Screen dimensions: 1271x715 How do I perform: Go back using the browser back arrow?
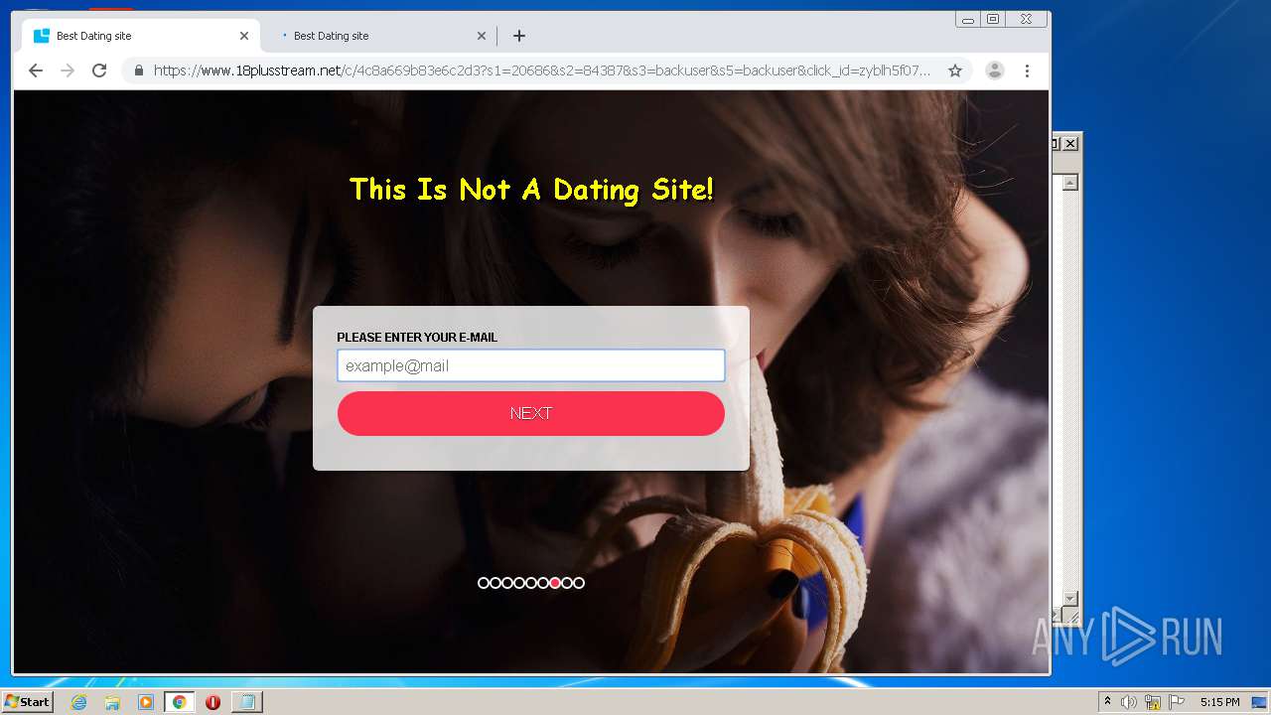point(36,71)
